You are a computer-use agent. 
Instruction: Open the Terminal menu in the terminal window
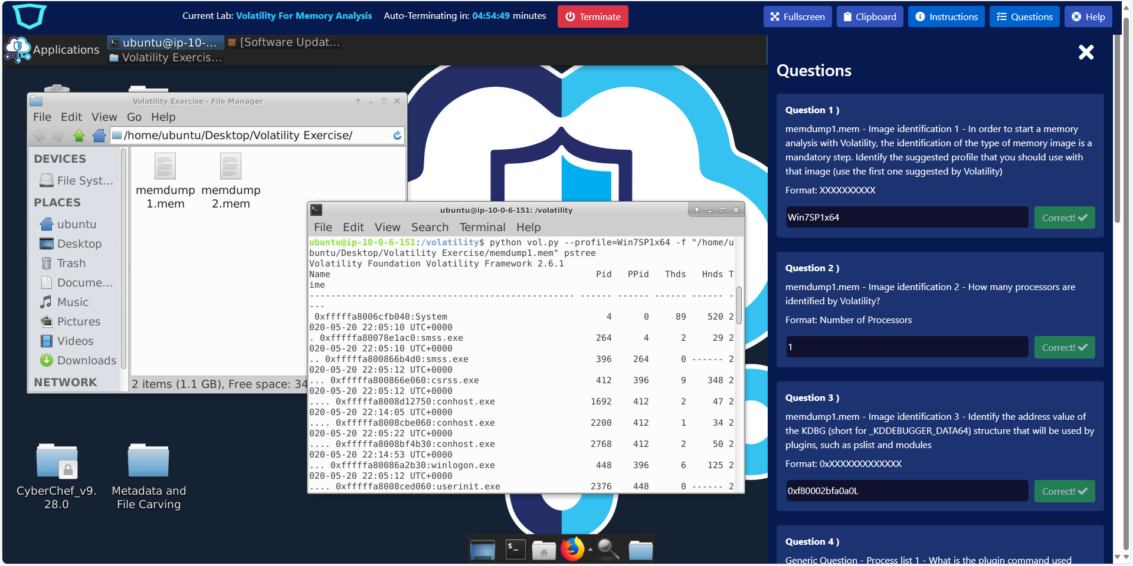[482, 227]
